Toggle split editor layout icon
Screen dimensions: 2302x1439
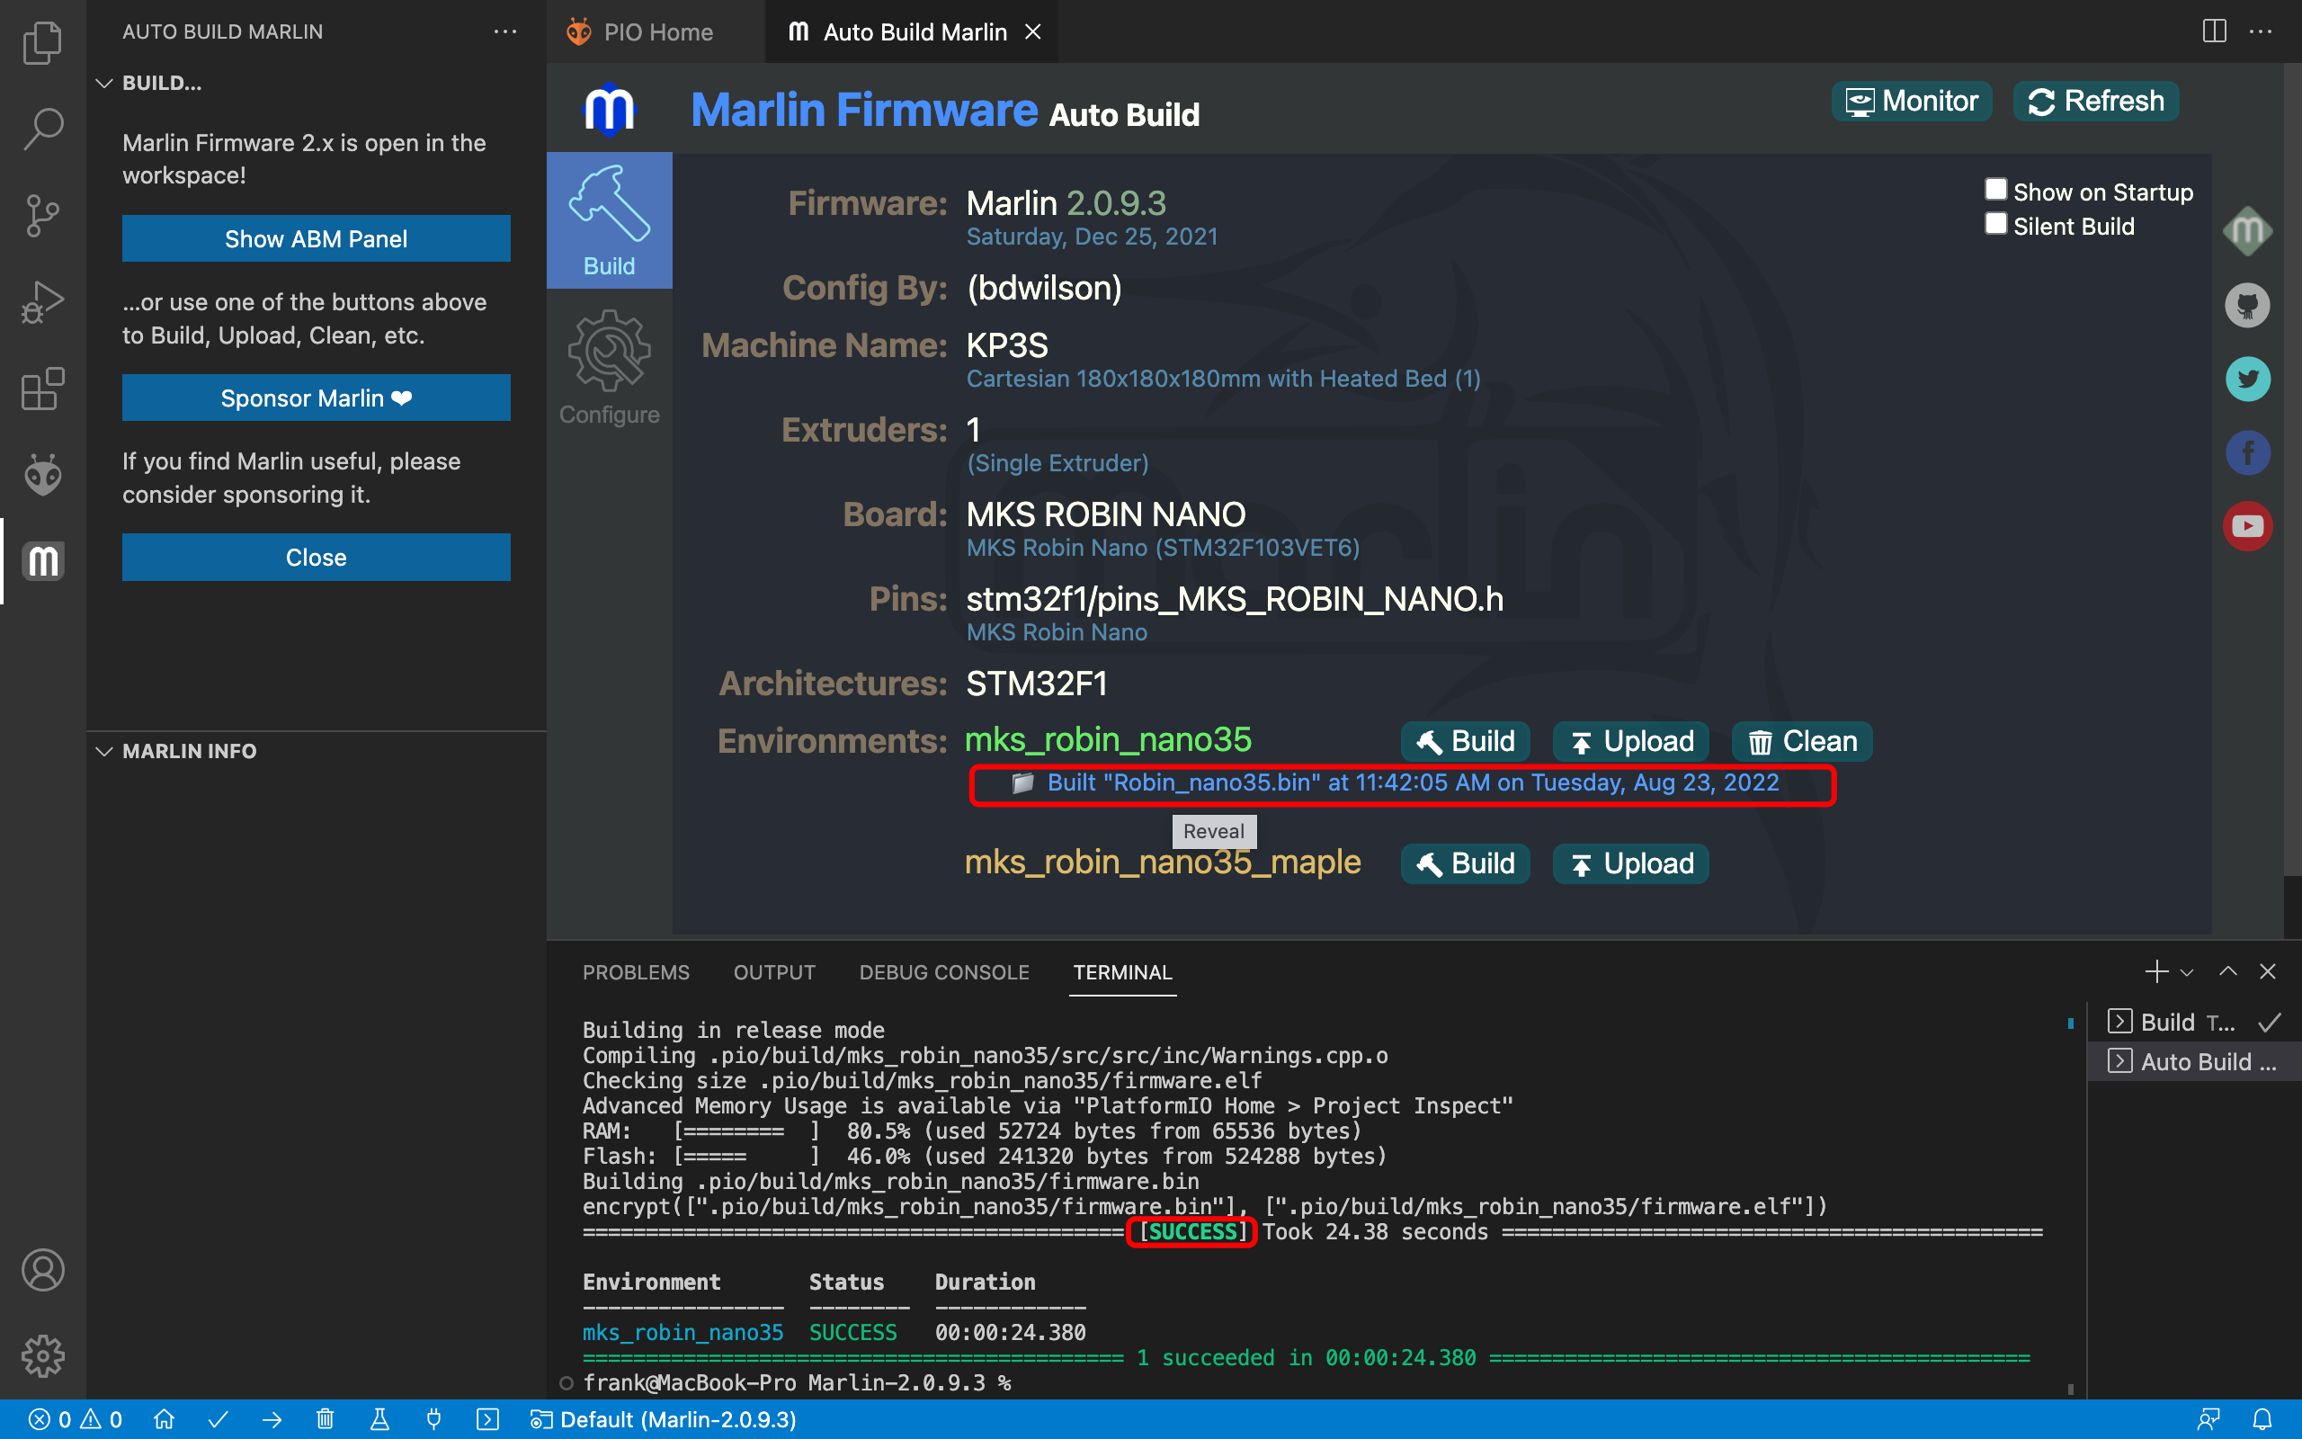(2214, 31)
